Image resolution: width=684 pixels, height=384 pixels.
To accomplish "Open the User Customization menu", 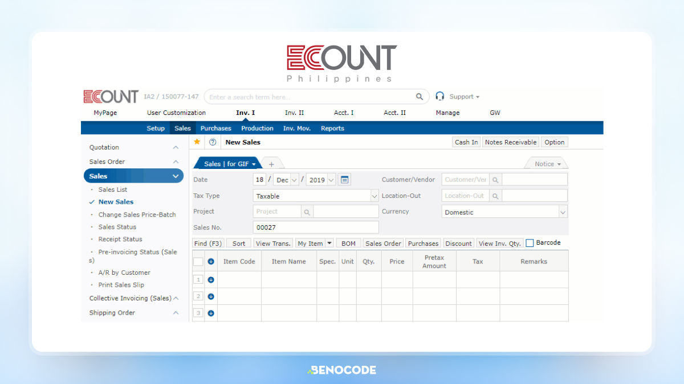I will [x=176, y=113].
